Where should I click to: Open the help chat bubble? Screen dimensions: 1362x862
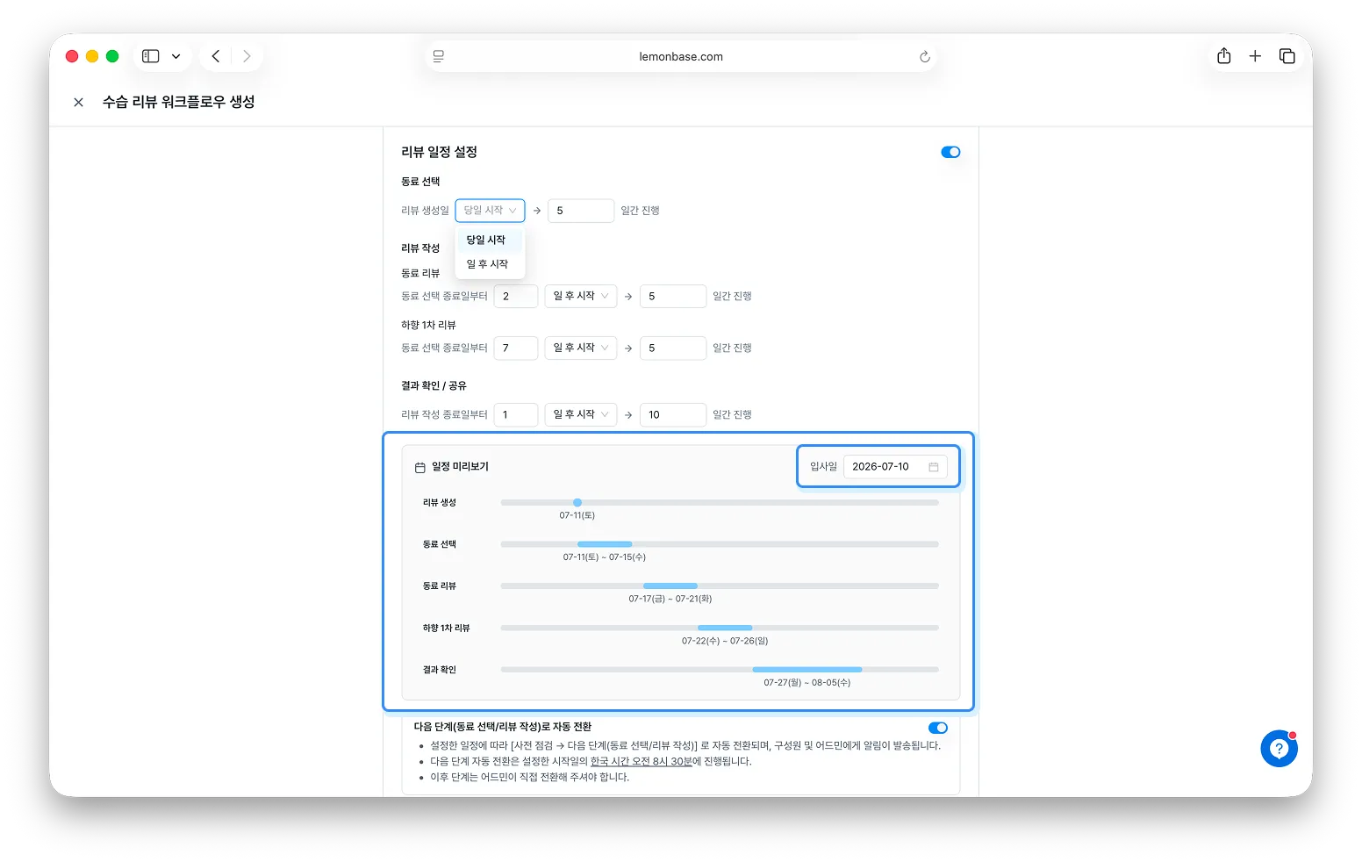[1279, 749]
